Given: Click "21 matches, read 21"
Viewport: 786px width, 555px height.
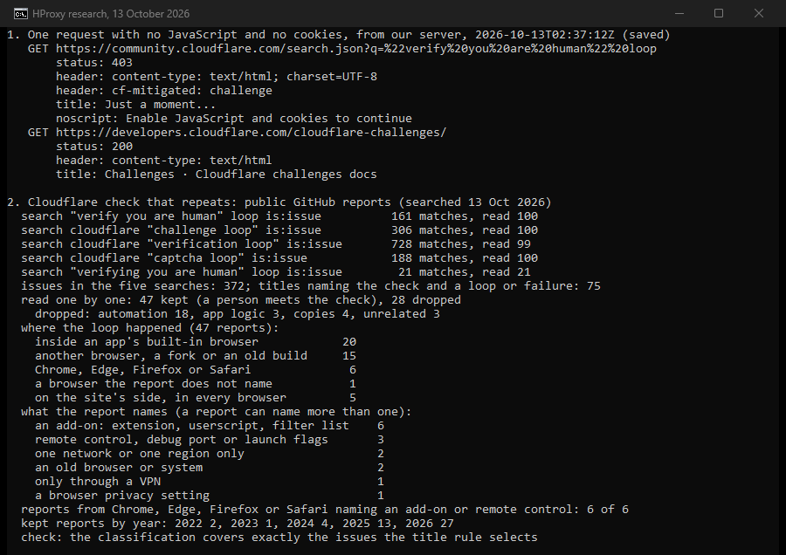Looking at the screenshot, I should pyautogui.click(x=465, y=272).
